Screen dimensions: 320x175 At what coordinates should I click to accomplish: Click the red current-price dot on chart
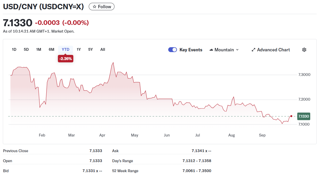pyautogui.click(x=291, y=116)
